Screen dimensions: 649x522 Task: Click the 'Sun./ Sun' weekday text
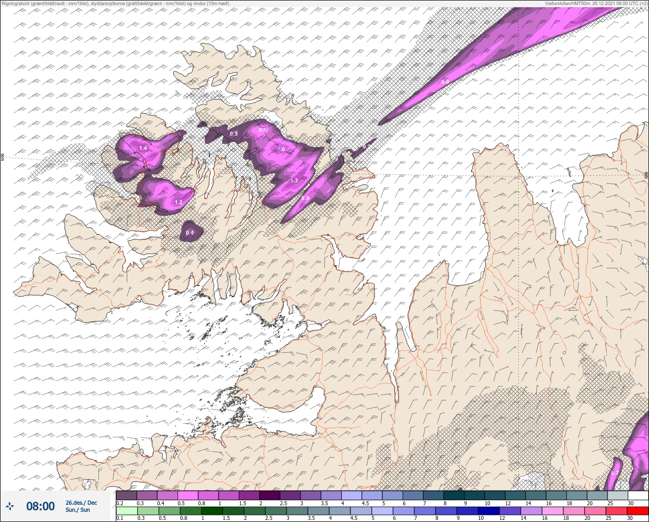pyautogui.click(x=78, y=510)
